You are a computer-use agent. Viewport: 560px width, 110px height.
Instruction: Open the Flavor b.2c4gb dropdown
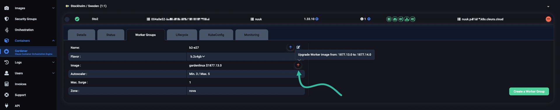coord(197,56)
